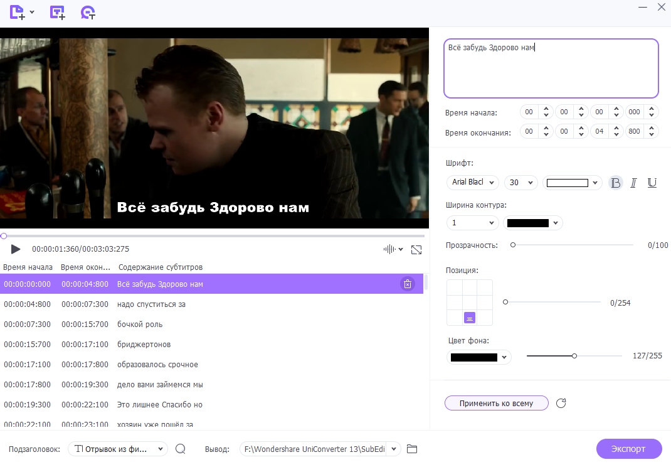Click inside the subtitle text editing box
The image size is (671, 467).
point(551,68)
